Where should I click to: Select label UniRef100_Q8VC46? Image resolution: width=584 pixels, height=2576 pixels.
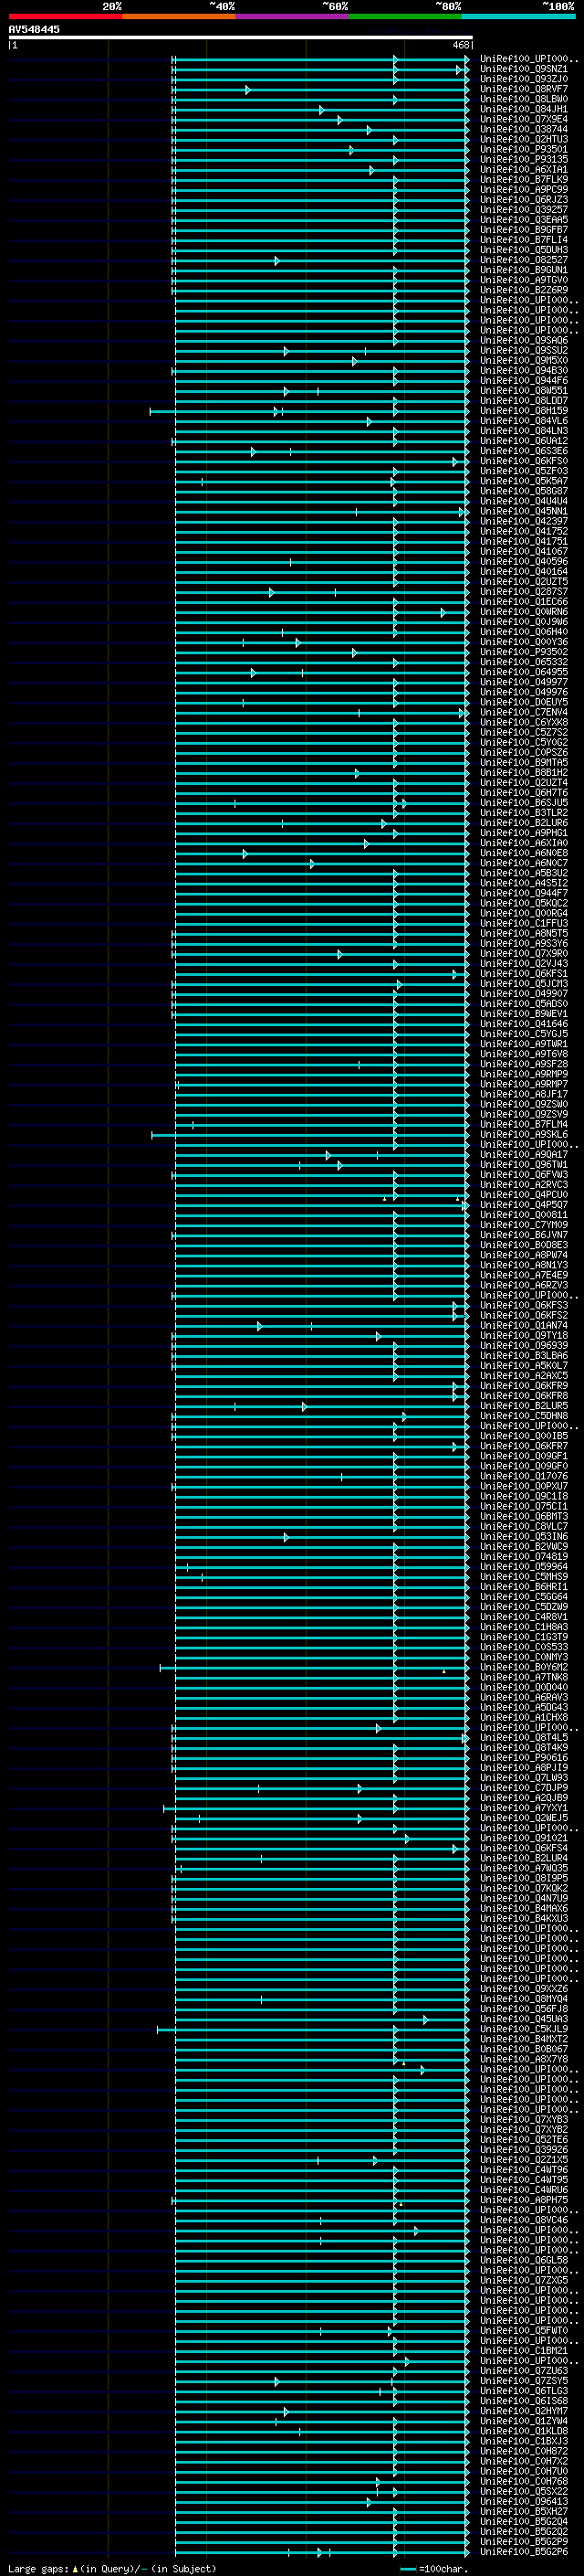pos(524,2220)
